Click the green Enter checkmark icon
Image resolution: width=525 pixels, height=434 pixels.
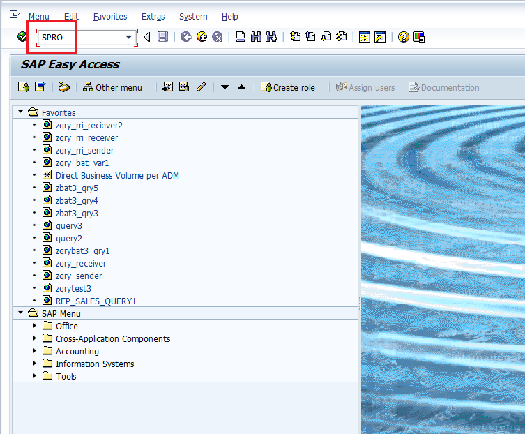pos(22,36)
